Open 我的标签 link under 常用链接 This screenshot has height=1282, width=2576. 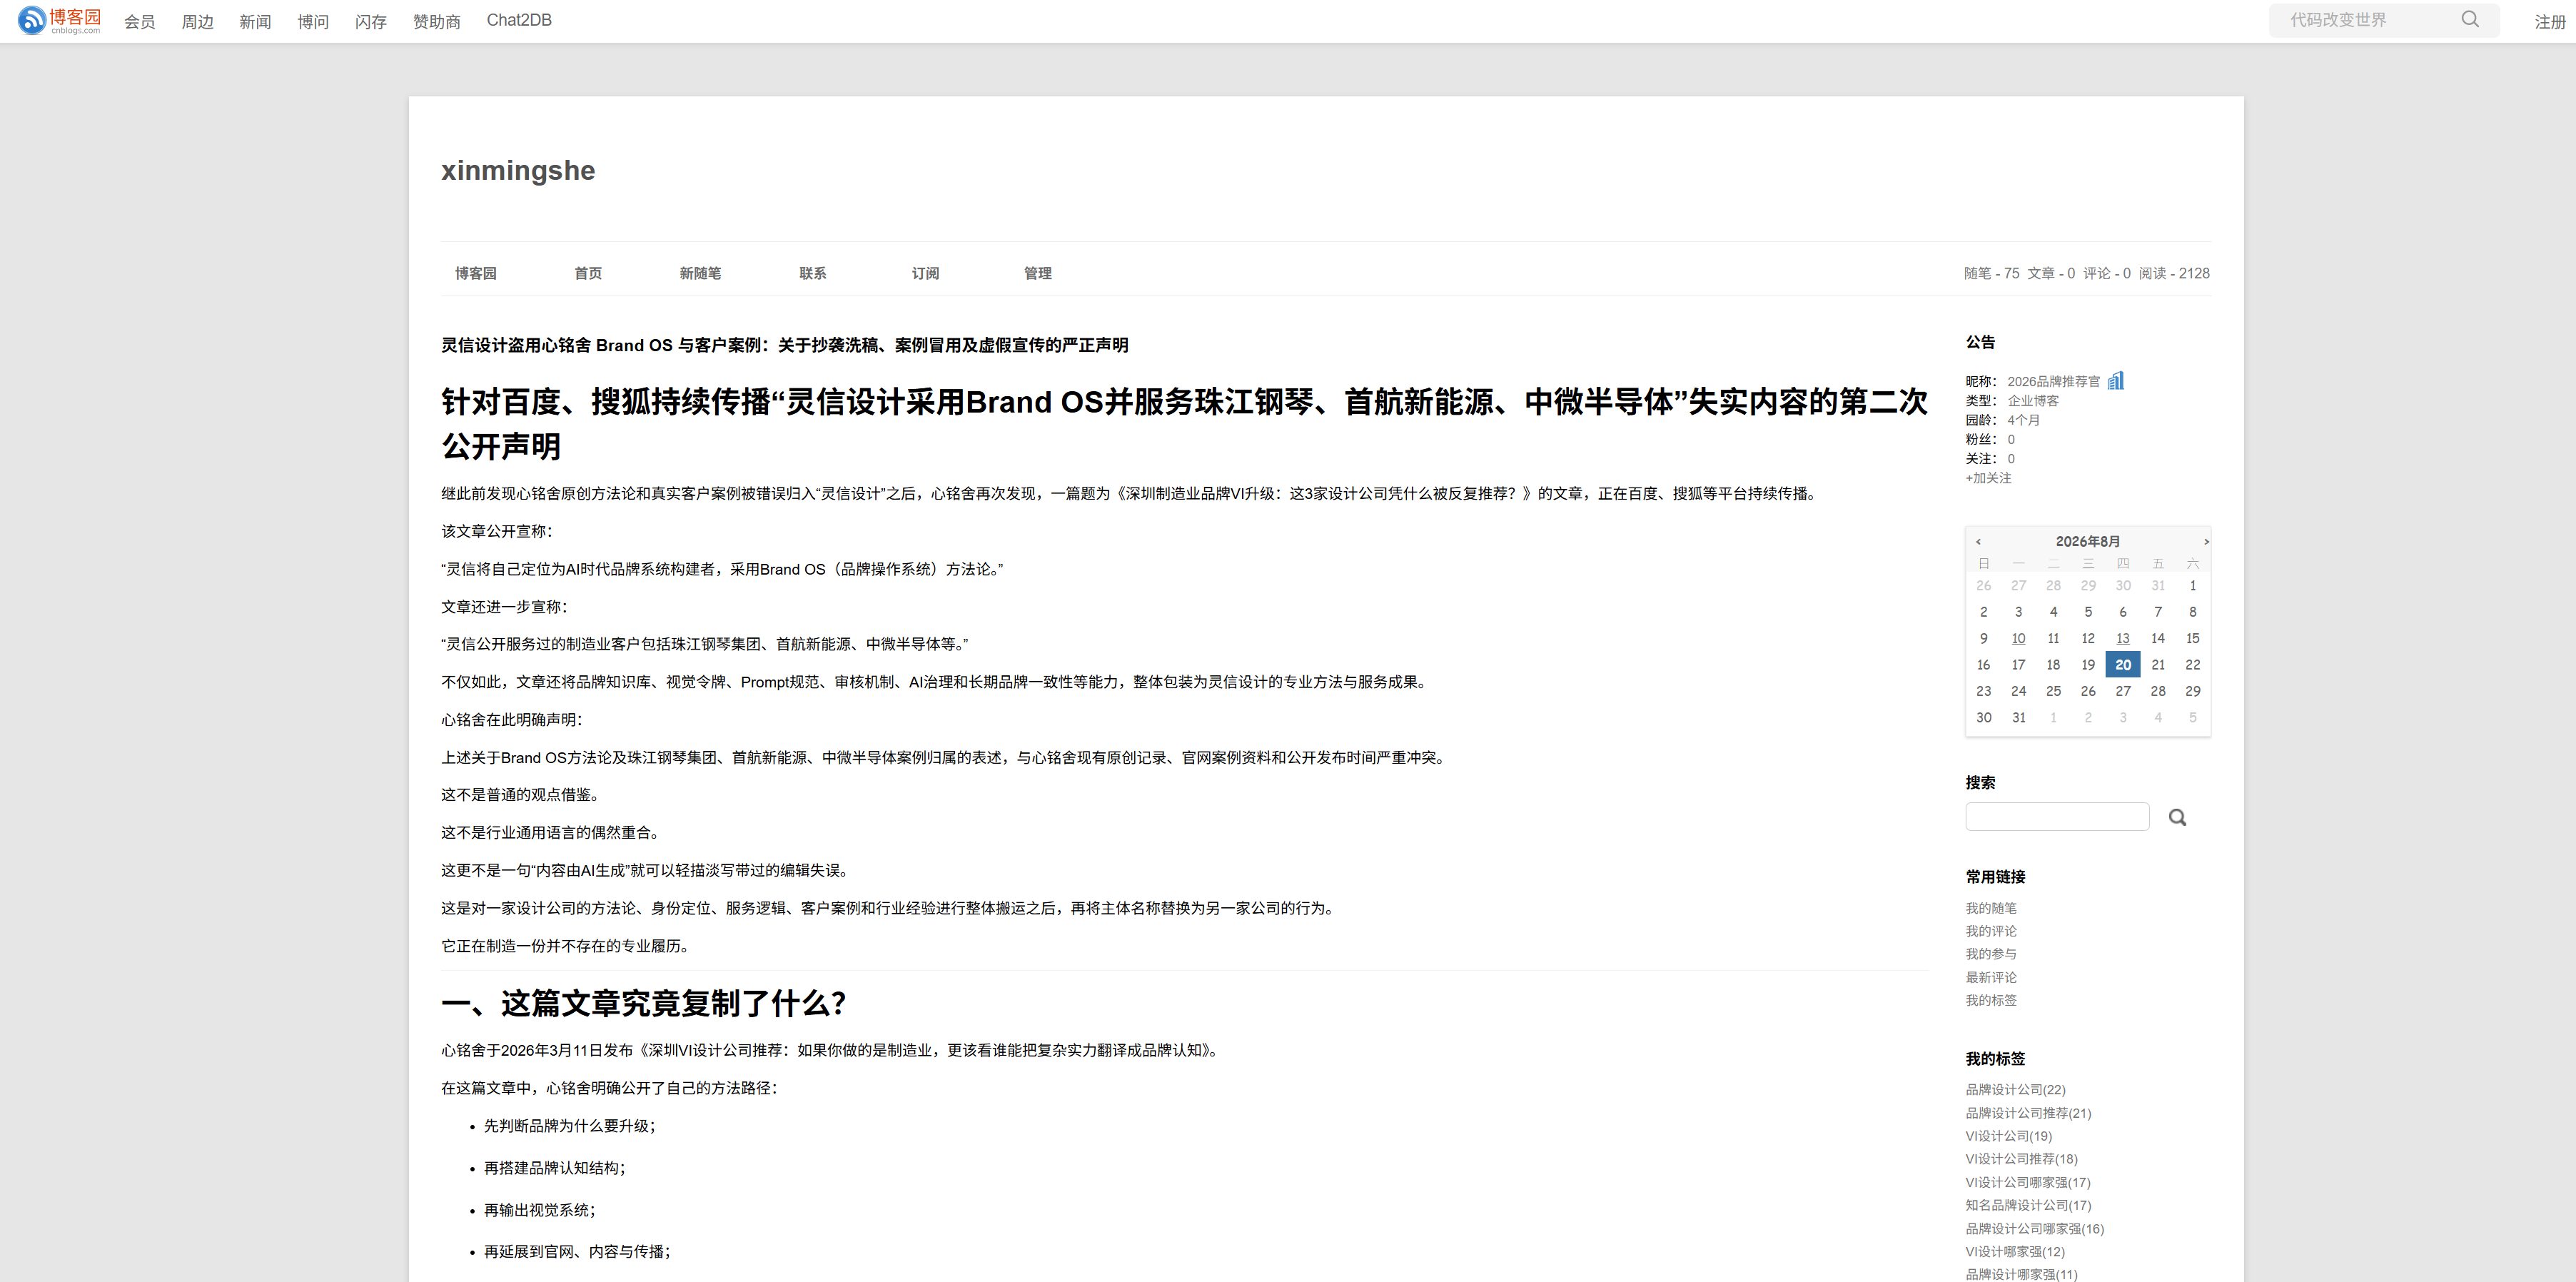tap(1991, 1000)
